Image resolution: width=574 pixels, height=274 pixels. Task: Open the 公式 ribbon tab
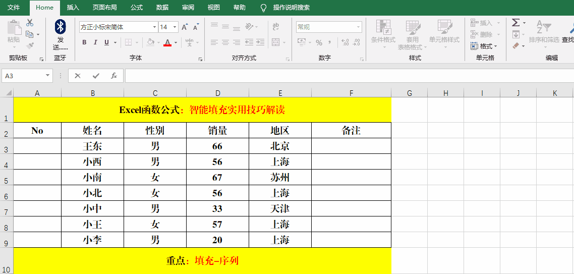click(x=137, y=8)
